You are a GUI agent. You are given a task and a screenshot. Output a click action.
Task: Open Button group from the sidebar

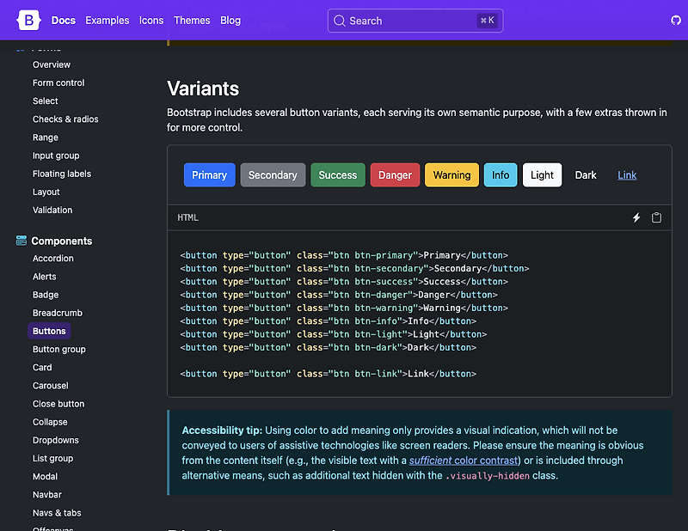58,349
